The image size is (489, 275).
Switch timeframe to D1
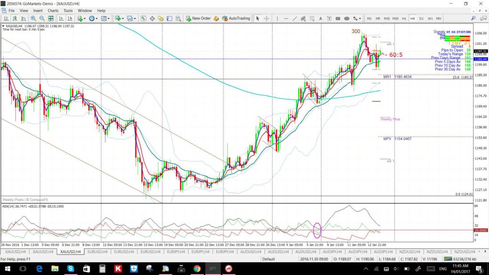tap(421, 19)
